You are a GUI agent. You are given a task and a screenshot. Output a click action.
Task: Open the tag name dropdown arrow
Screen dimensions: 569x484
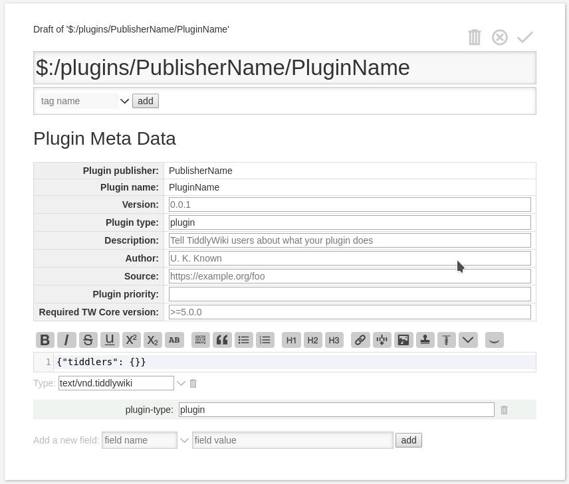124,101
